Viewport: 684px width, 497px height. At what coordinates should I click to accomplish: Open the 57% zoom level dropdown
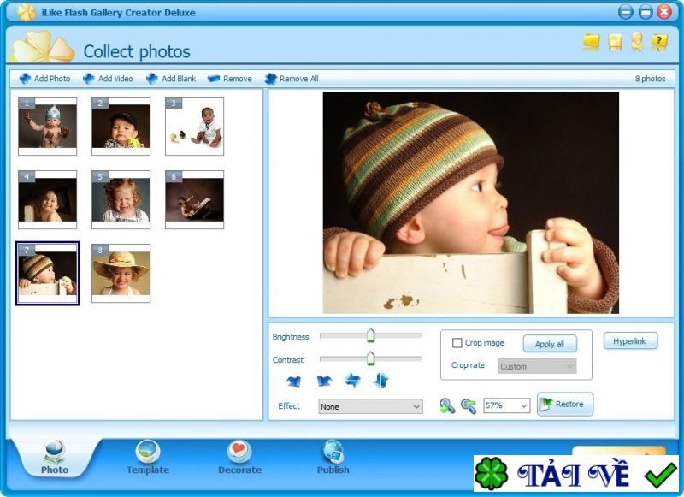tap(504, 405)
